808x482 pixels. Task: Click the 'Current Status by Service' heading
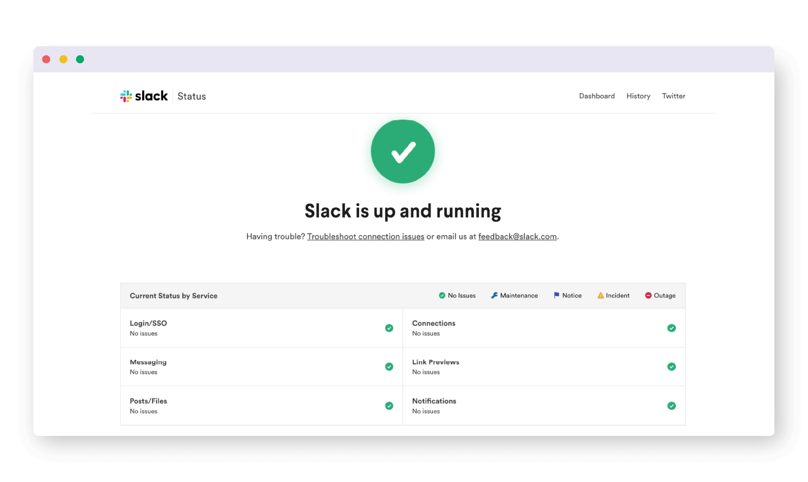[x=174, y=296]
